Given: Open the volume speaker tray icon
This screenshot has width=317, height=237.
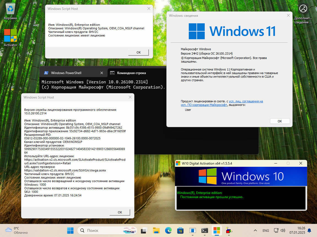Looking at the screenshot, I should point(283,230).
